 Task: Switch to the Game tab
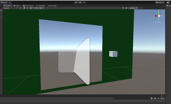(x=17, y=6)
